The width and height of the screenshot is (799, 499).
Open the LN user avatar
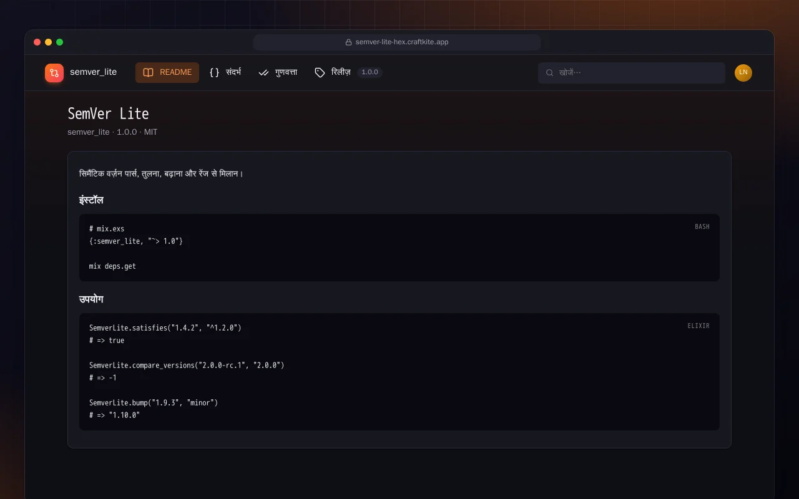pyautogui.click(x=743, y=72)
